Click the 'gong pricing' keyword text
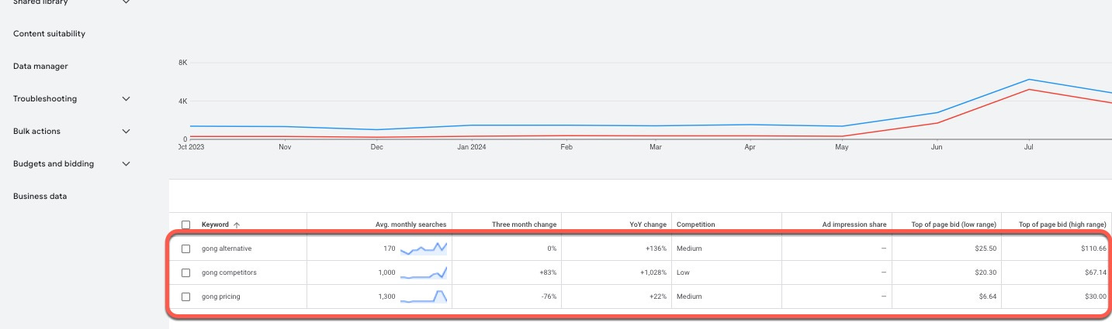This screenshot has width=1112, height=329. tap(221, 296)
